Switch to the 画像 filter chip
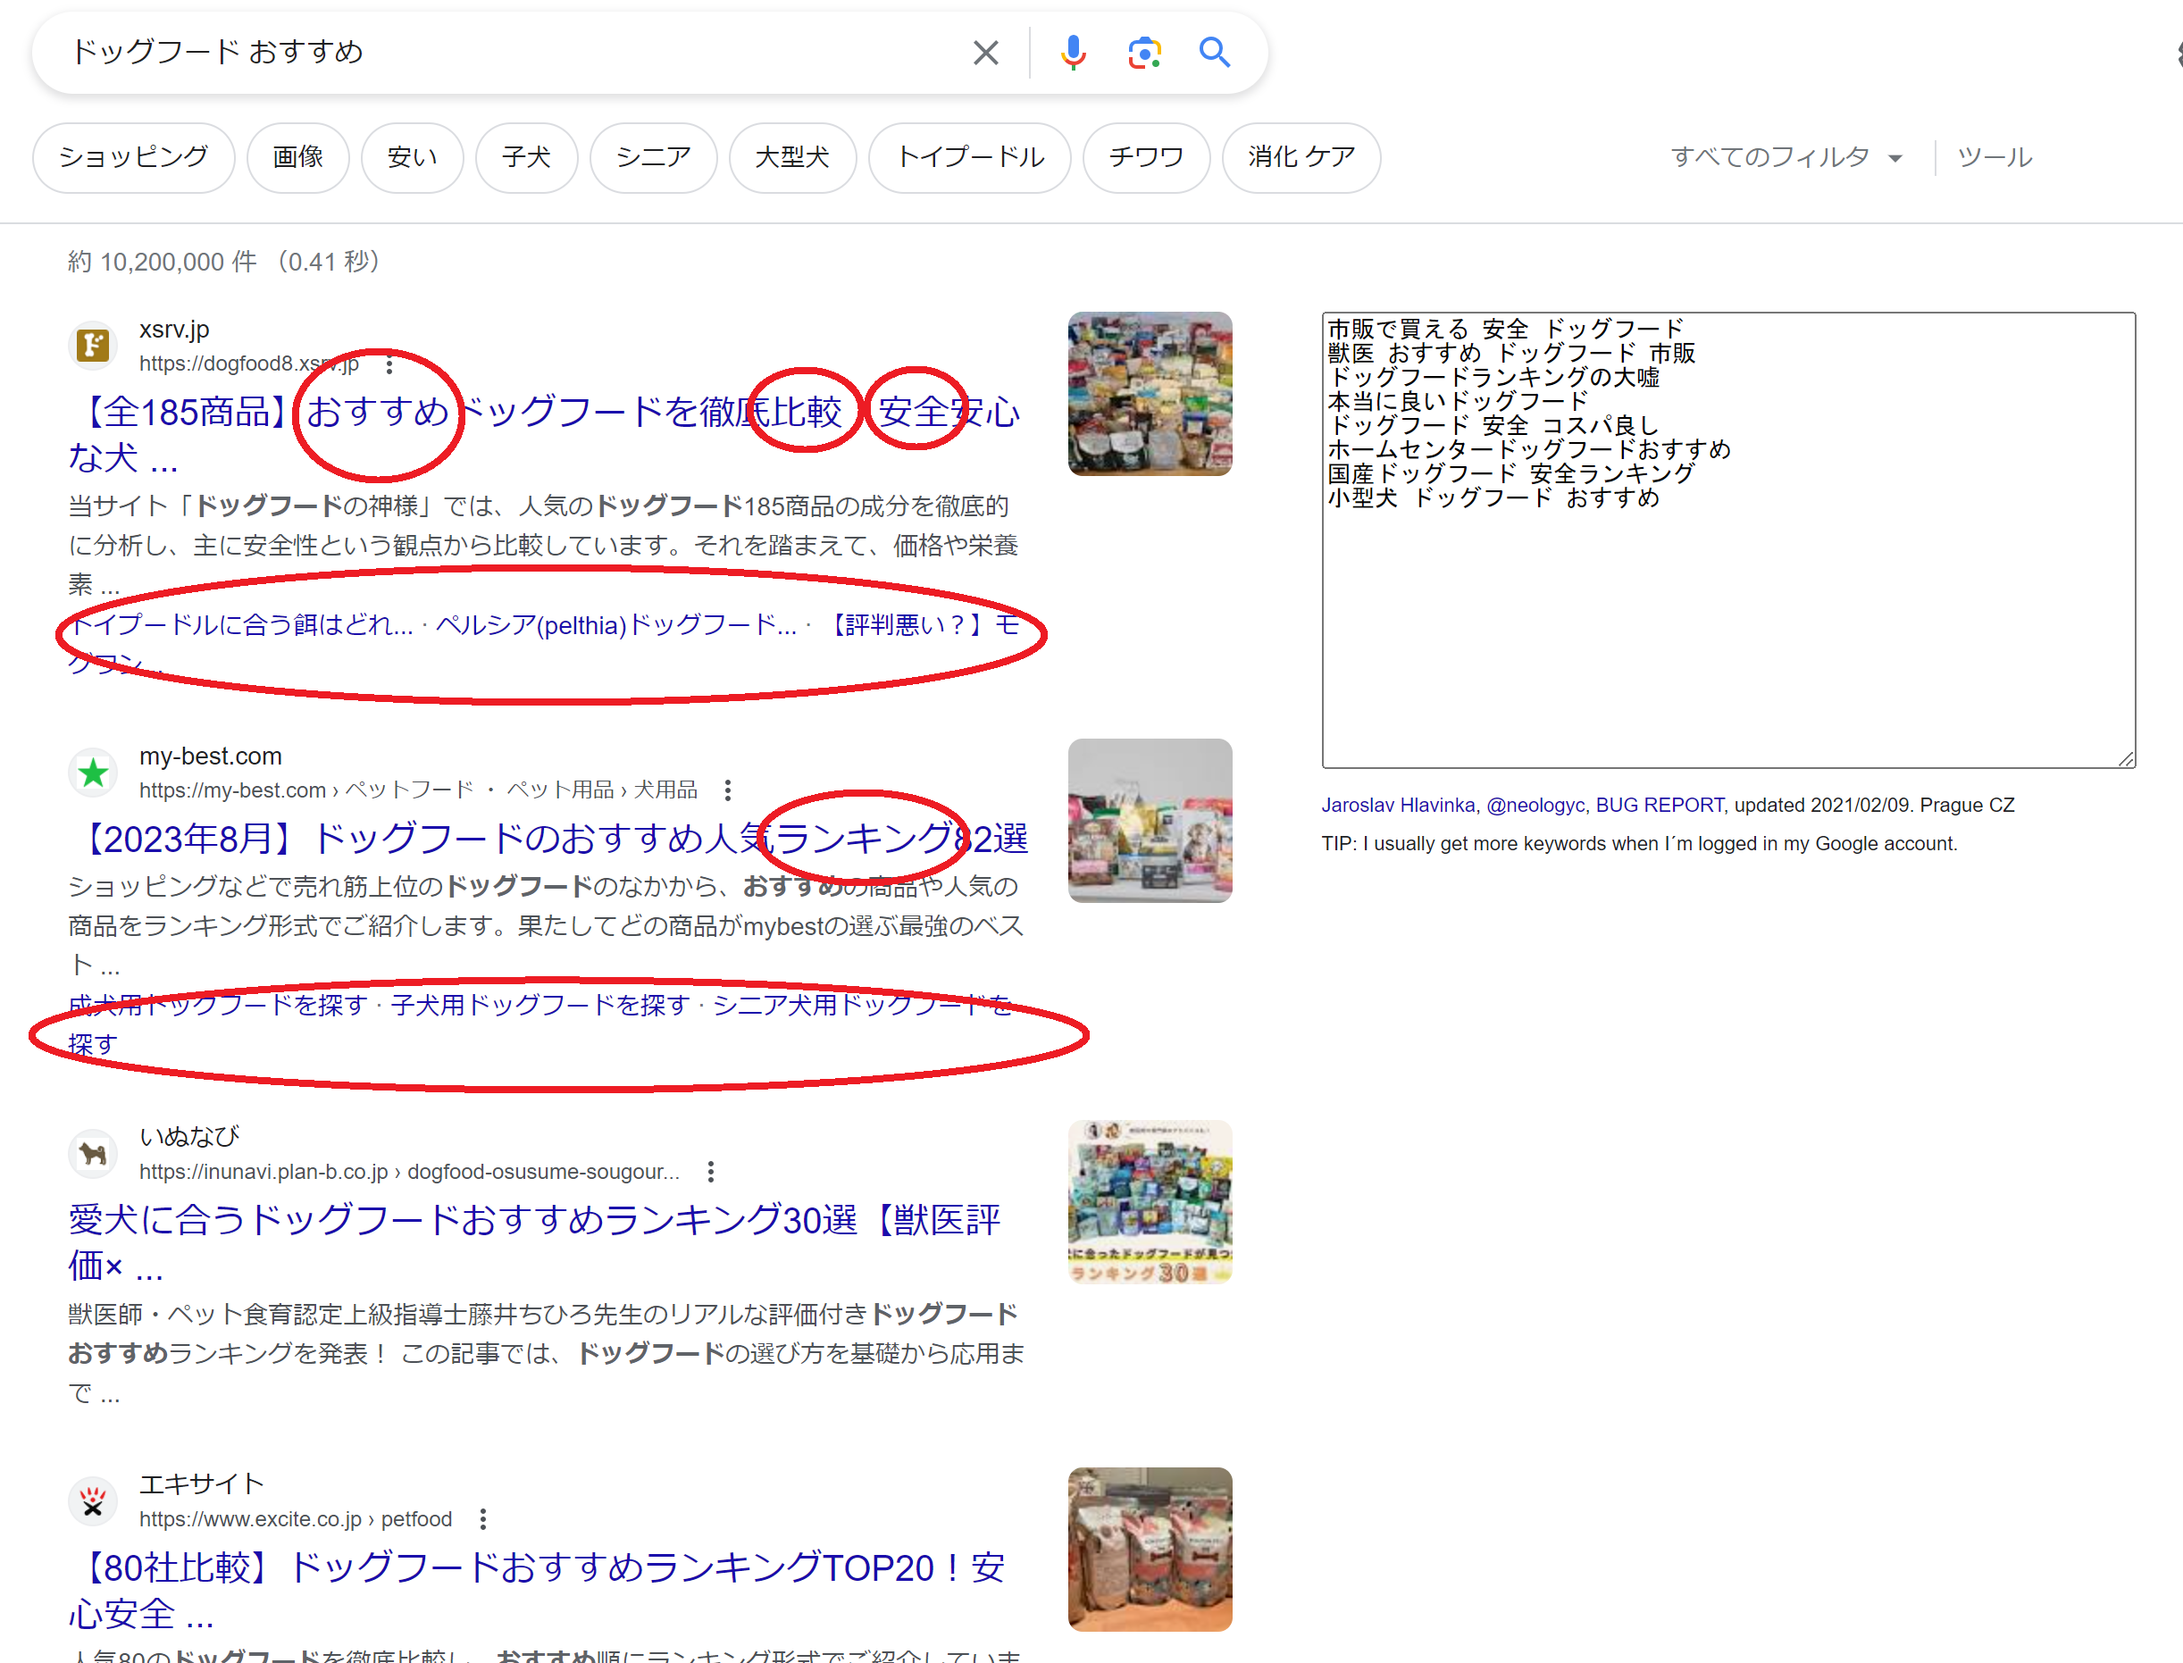The height and width of the screenshot is (1663, 2183). (x=297, y=157)
